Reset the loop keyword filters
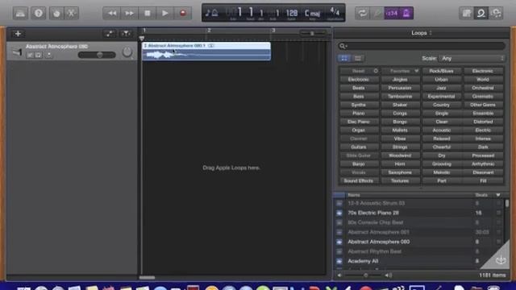This screenshot has height=290, width=516. (359, 71)
